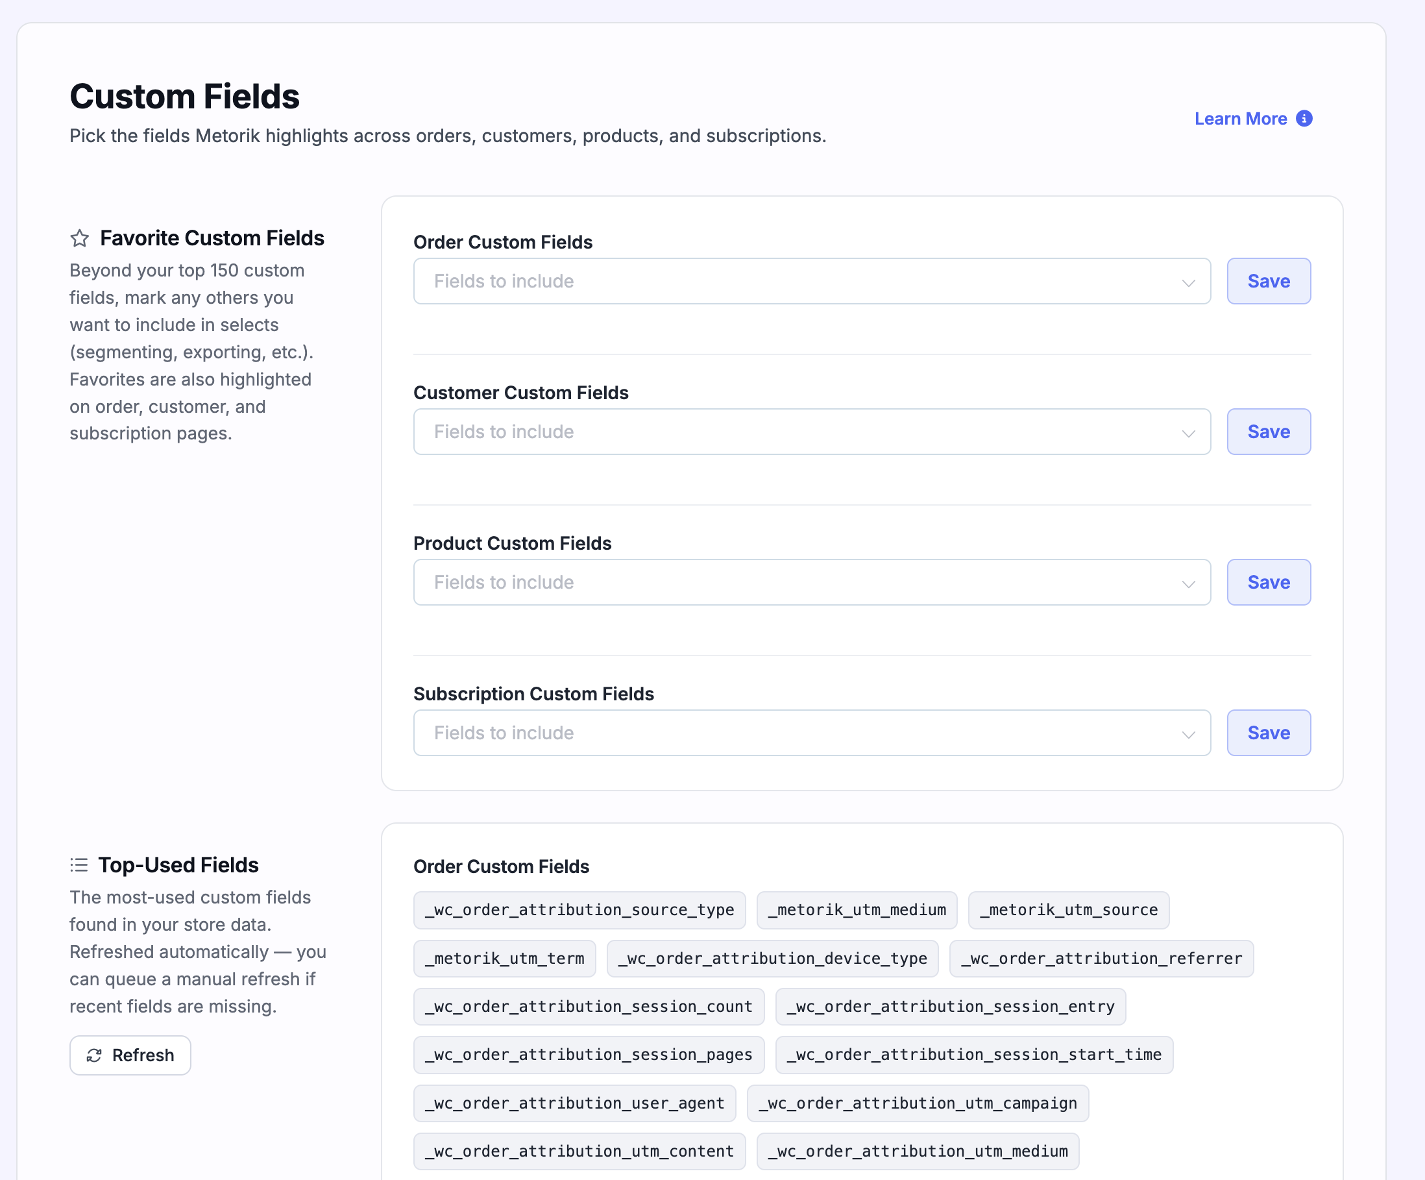This screenshot has height=1180, width=1425.
Task: Save the Order Custom Fields selection
Action: coord(1268,281)
